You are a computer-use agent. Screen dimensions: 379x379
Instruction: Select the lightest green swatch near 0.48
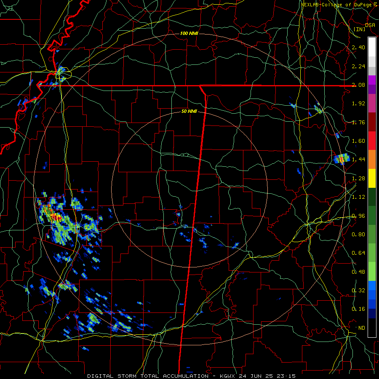(372, 272)
